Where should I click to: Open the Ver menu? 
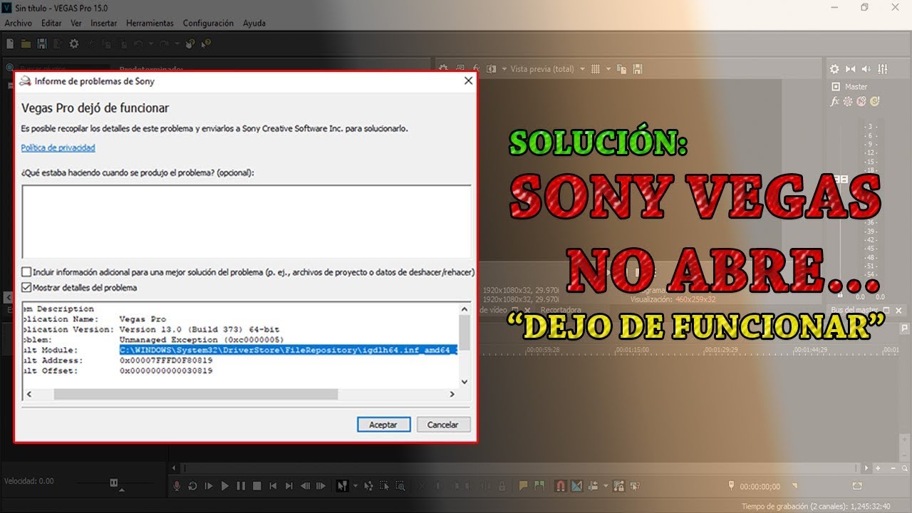tap(76, 23)
